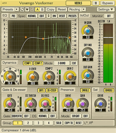Click the DS THRESH knob
The height and width of the screenshot is (133, 116).
31,104
